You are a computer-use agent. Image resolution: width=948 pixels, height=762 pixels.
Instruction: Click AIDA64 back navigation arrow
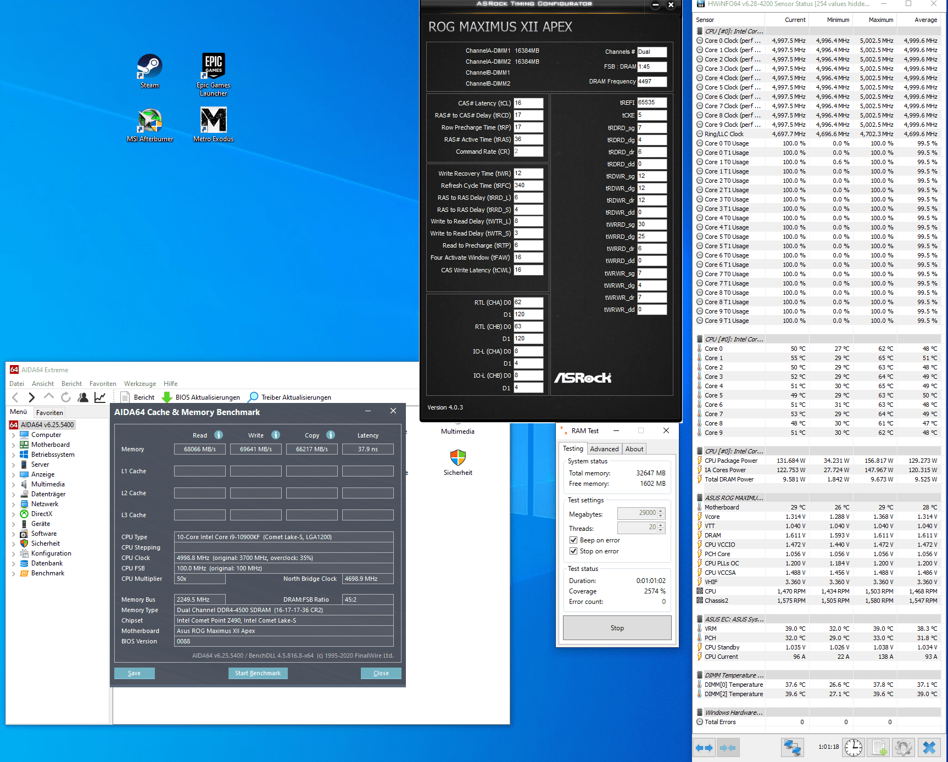point(15,397)
